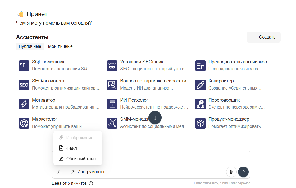Select the ИИ Психолог assistant icon
The width and height of the screenshot is (296, 188).
click(112, 104)
